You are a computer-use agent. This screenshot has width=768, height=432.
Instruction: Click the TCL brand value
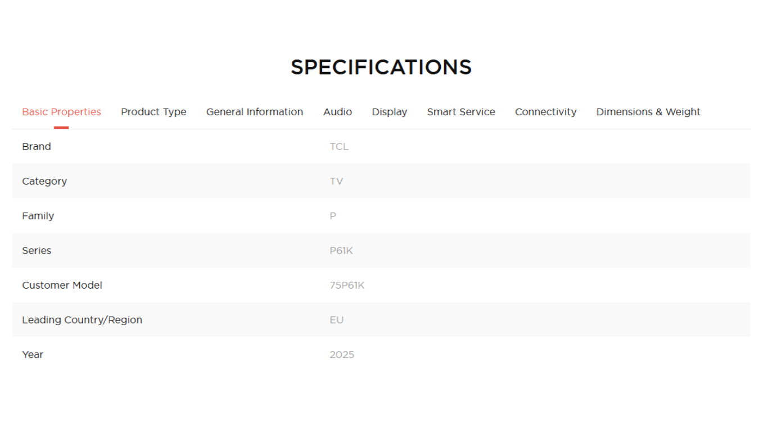[x=339, y=147]
